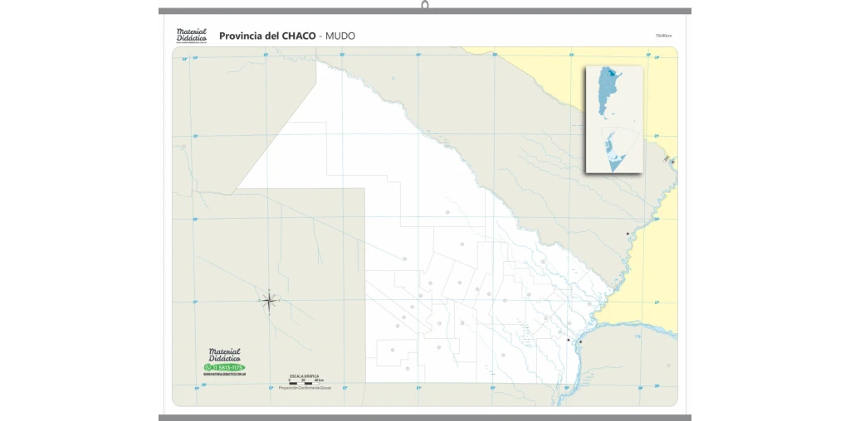The image size is (850, 421).
Task: Click the compass rose on the map
Action: (269, 301)
